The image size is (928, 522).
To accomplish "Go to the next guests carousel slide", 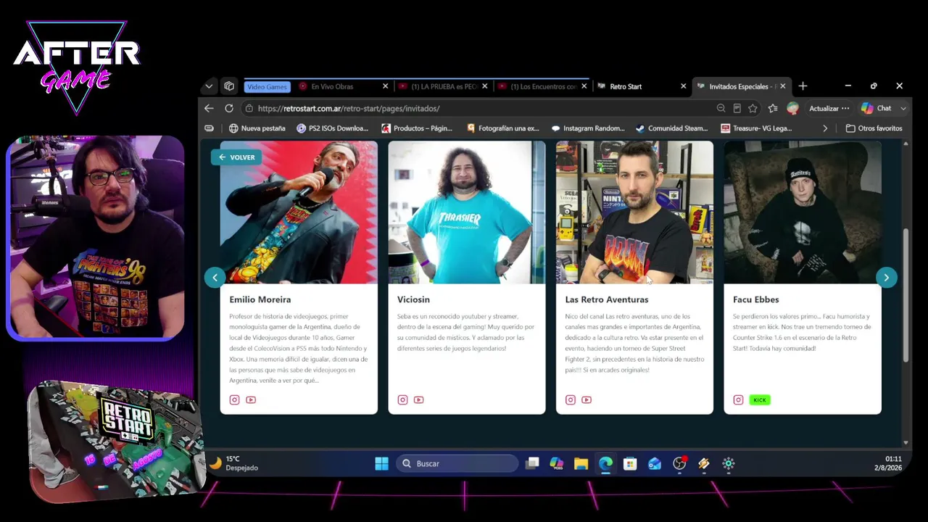I will tap(886, 278).
